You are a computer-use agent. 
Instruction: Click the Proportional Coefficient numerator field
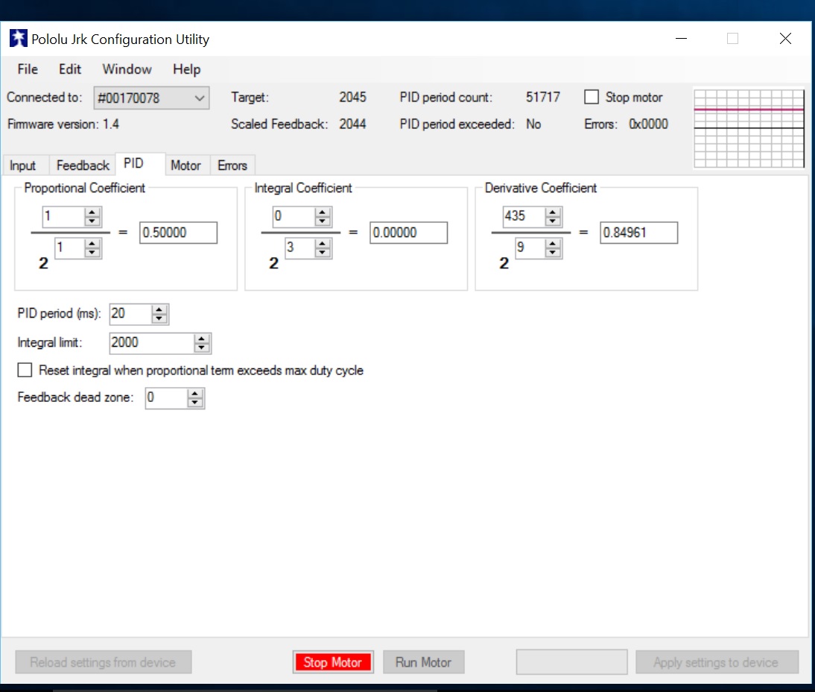click(x=63, y=216)
